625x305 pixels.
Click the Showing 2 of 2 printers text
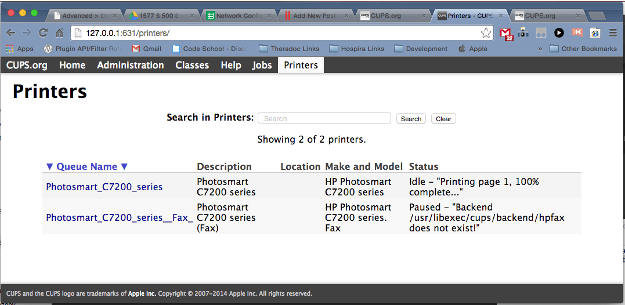(x=312, y=140)
